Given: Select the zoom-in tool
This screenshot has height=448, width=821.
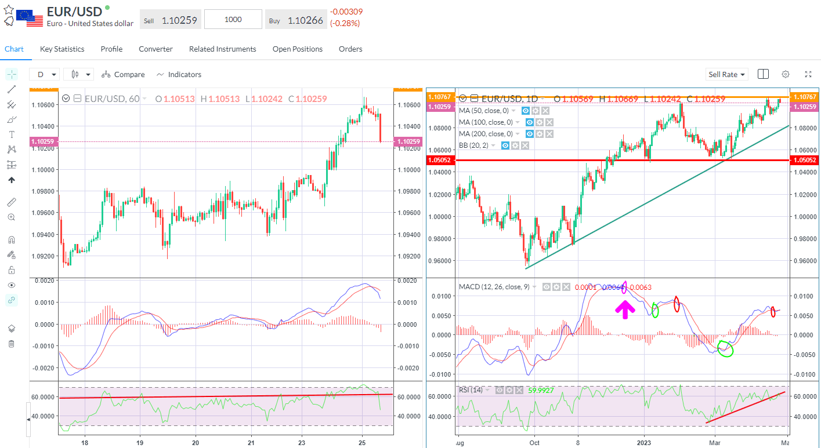Looking at the screenshot, I should point(12,217).
